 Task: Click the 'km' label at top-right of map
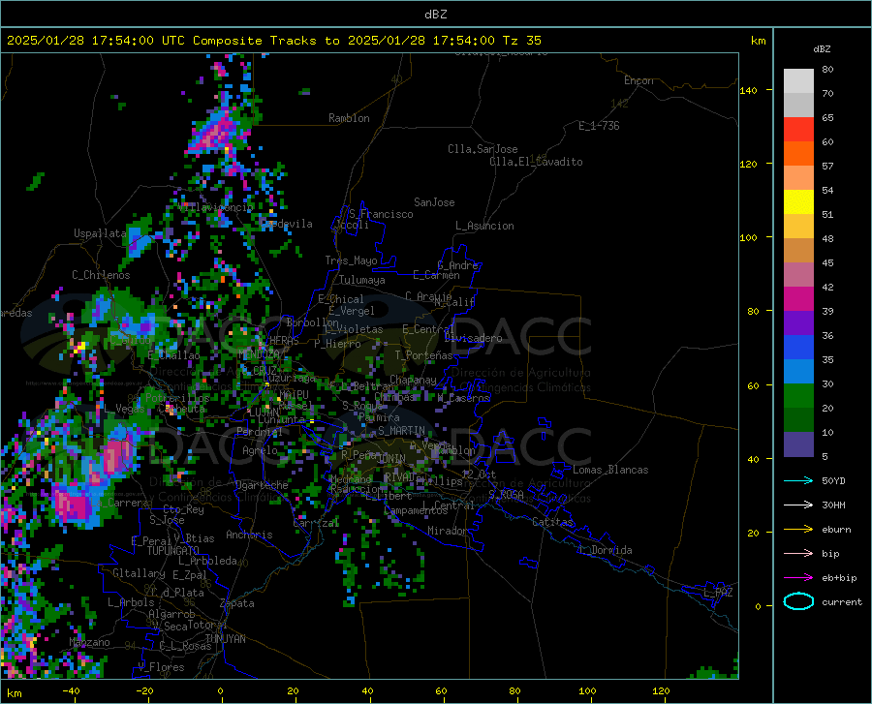pos(758,41)
